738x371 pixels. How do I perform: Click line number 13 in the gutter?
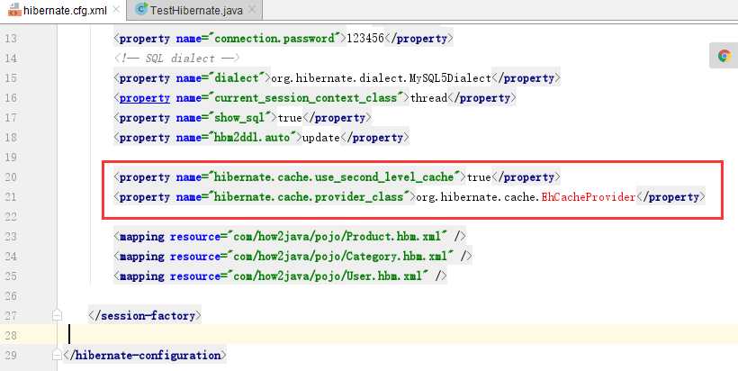(10, 39)
